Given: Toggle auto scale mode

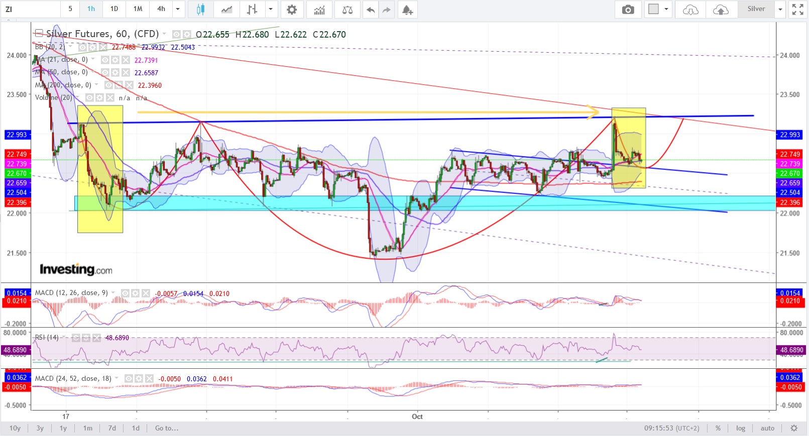Looking at the screenshot, I should 767,428.
